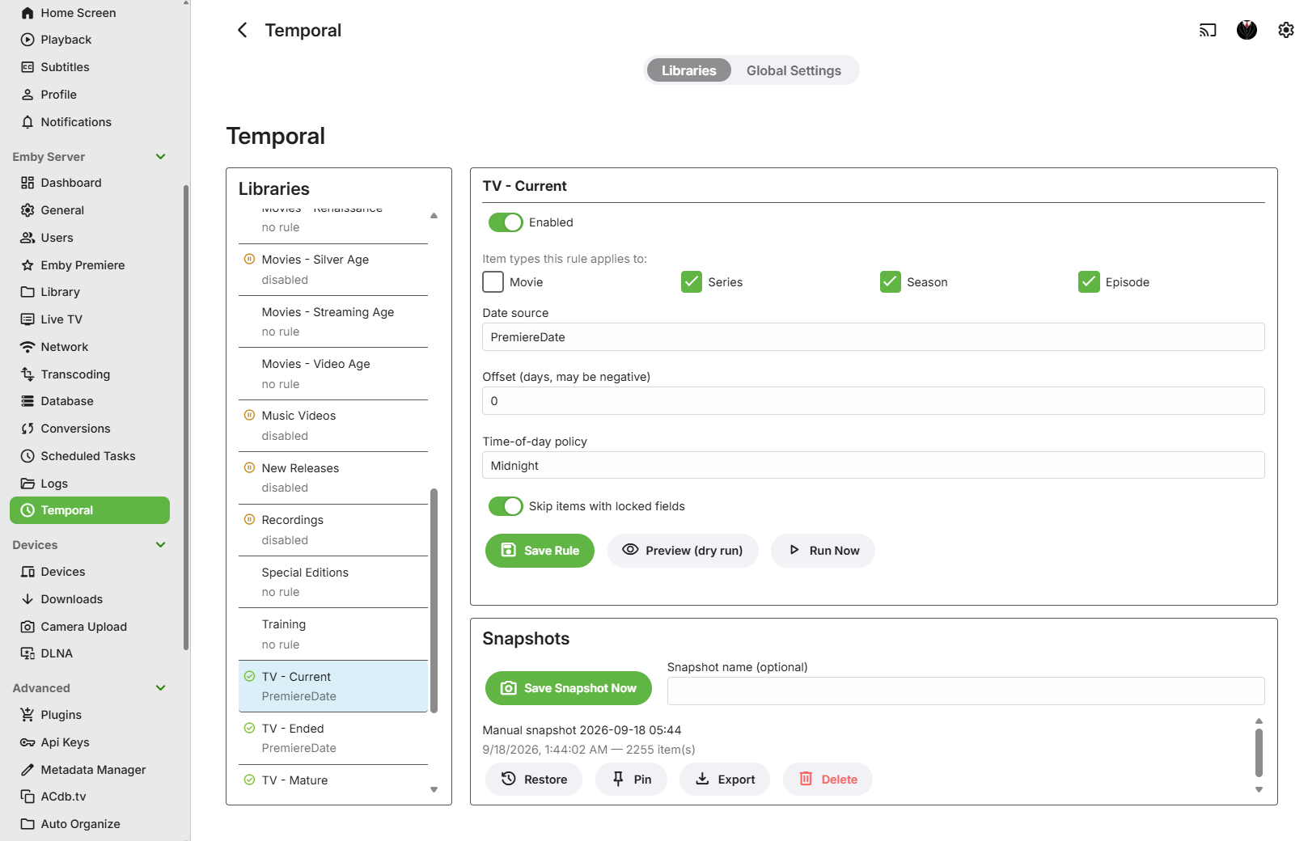
Task: Click the Snapshot name input field
Action: (x=966, y=691)
